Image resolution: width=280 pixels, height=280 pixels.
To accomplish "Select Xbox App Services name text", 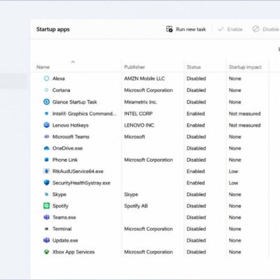I will [73, 252].
